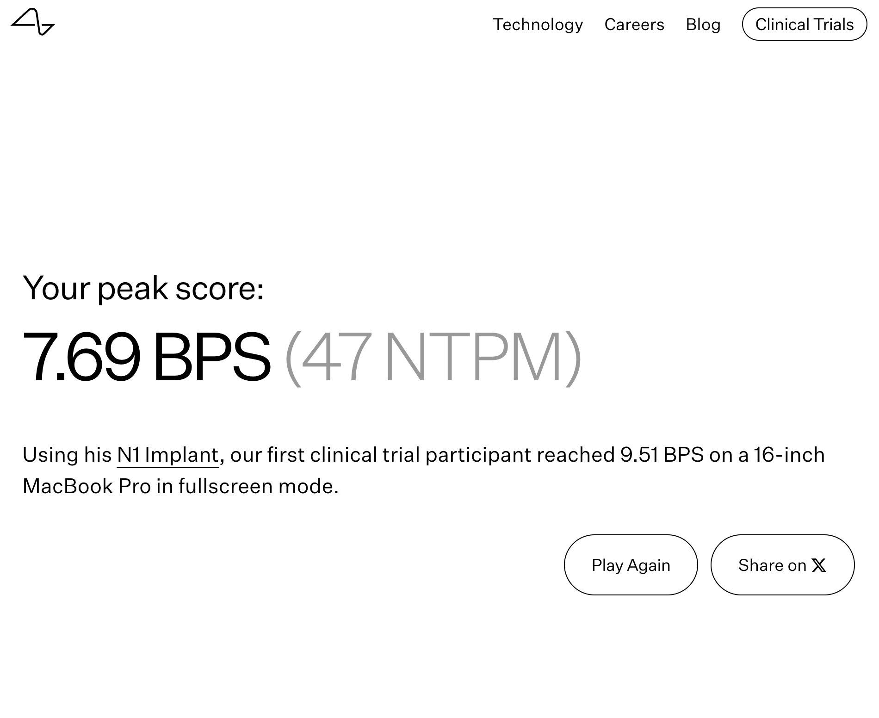Click the Neuralink logo icon
The image size is (879, 718).
tap(33, 22)
